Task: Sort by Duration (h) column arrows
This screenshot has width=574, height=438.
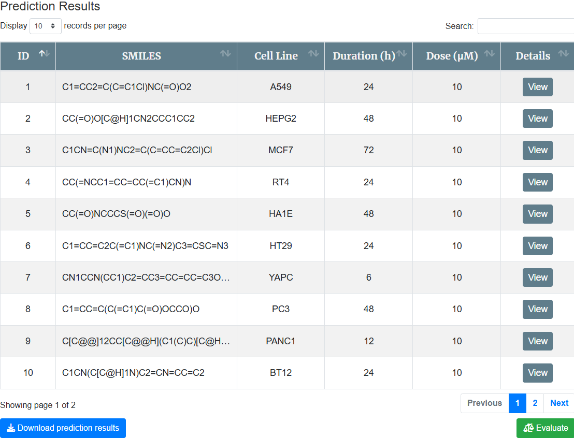Action: coord(401,53)
